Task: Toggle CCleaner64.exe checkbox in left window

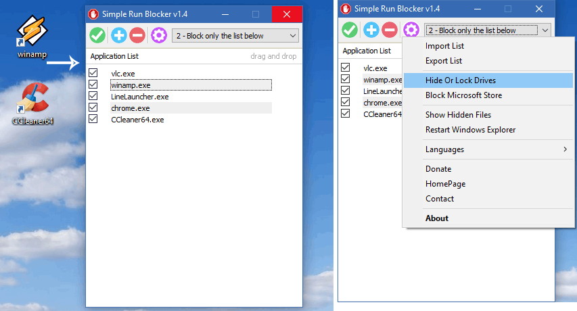Action: [x=93, y=119]
